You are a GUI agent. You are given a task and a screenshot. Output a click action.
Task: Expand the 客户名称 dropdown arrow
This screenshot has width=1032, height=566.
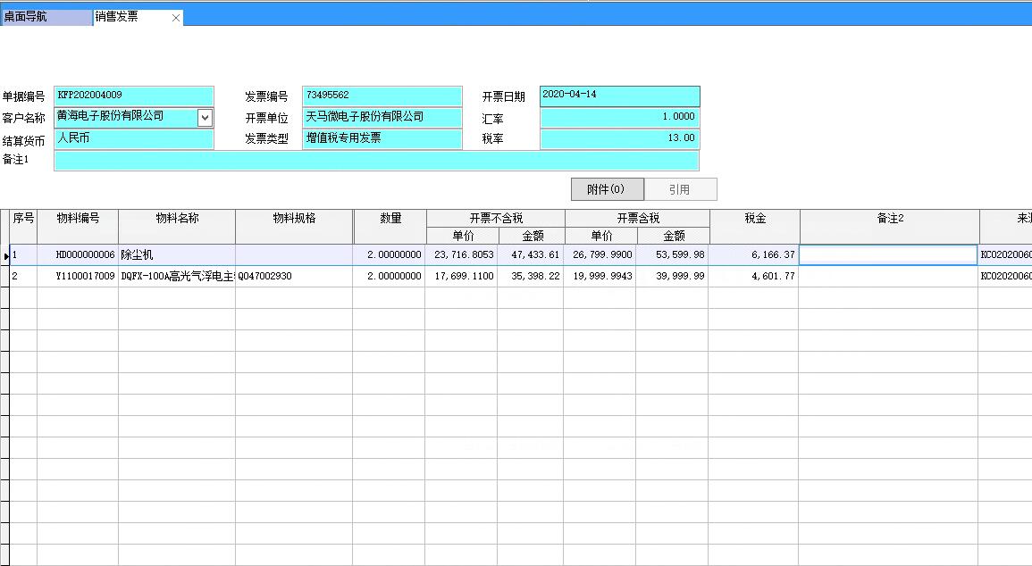[205, 117]
